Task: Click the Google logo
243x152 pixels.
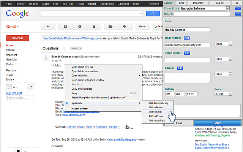Action: tap(17, 14)
